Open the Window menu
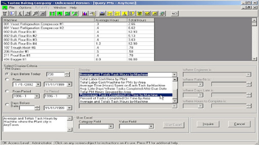This screenshot has width=259, height=145. 60,8
